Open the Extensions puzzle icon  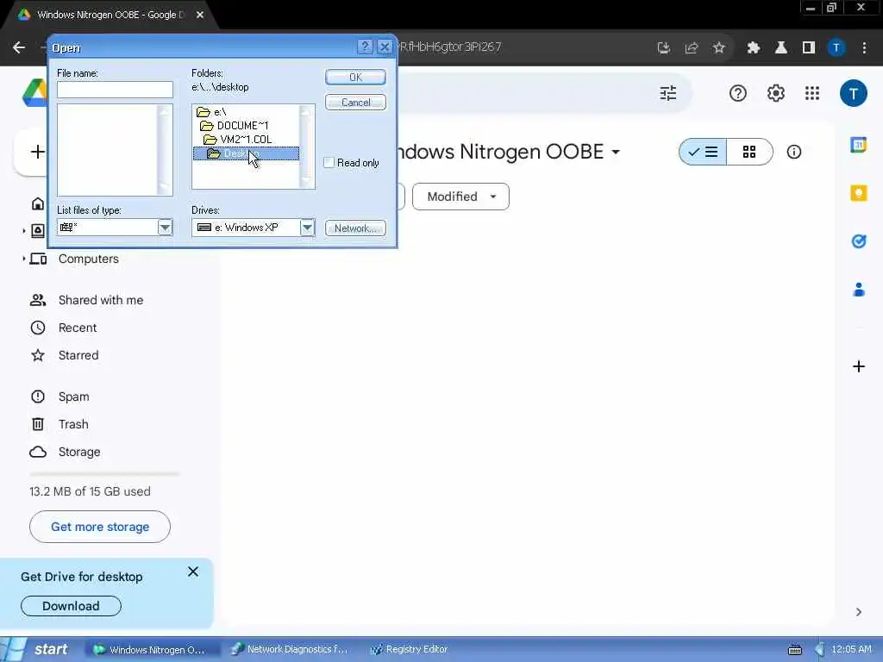tap(754, 48)
